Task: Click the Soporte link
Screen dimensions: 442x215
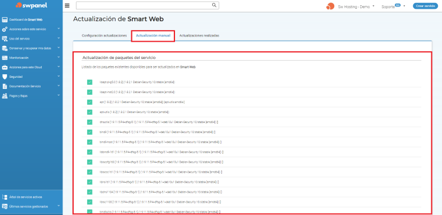Action: 388,6
